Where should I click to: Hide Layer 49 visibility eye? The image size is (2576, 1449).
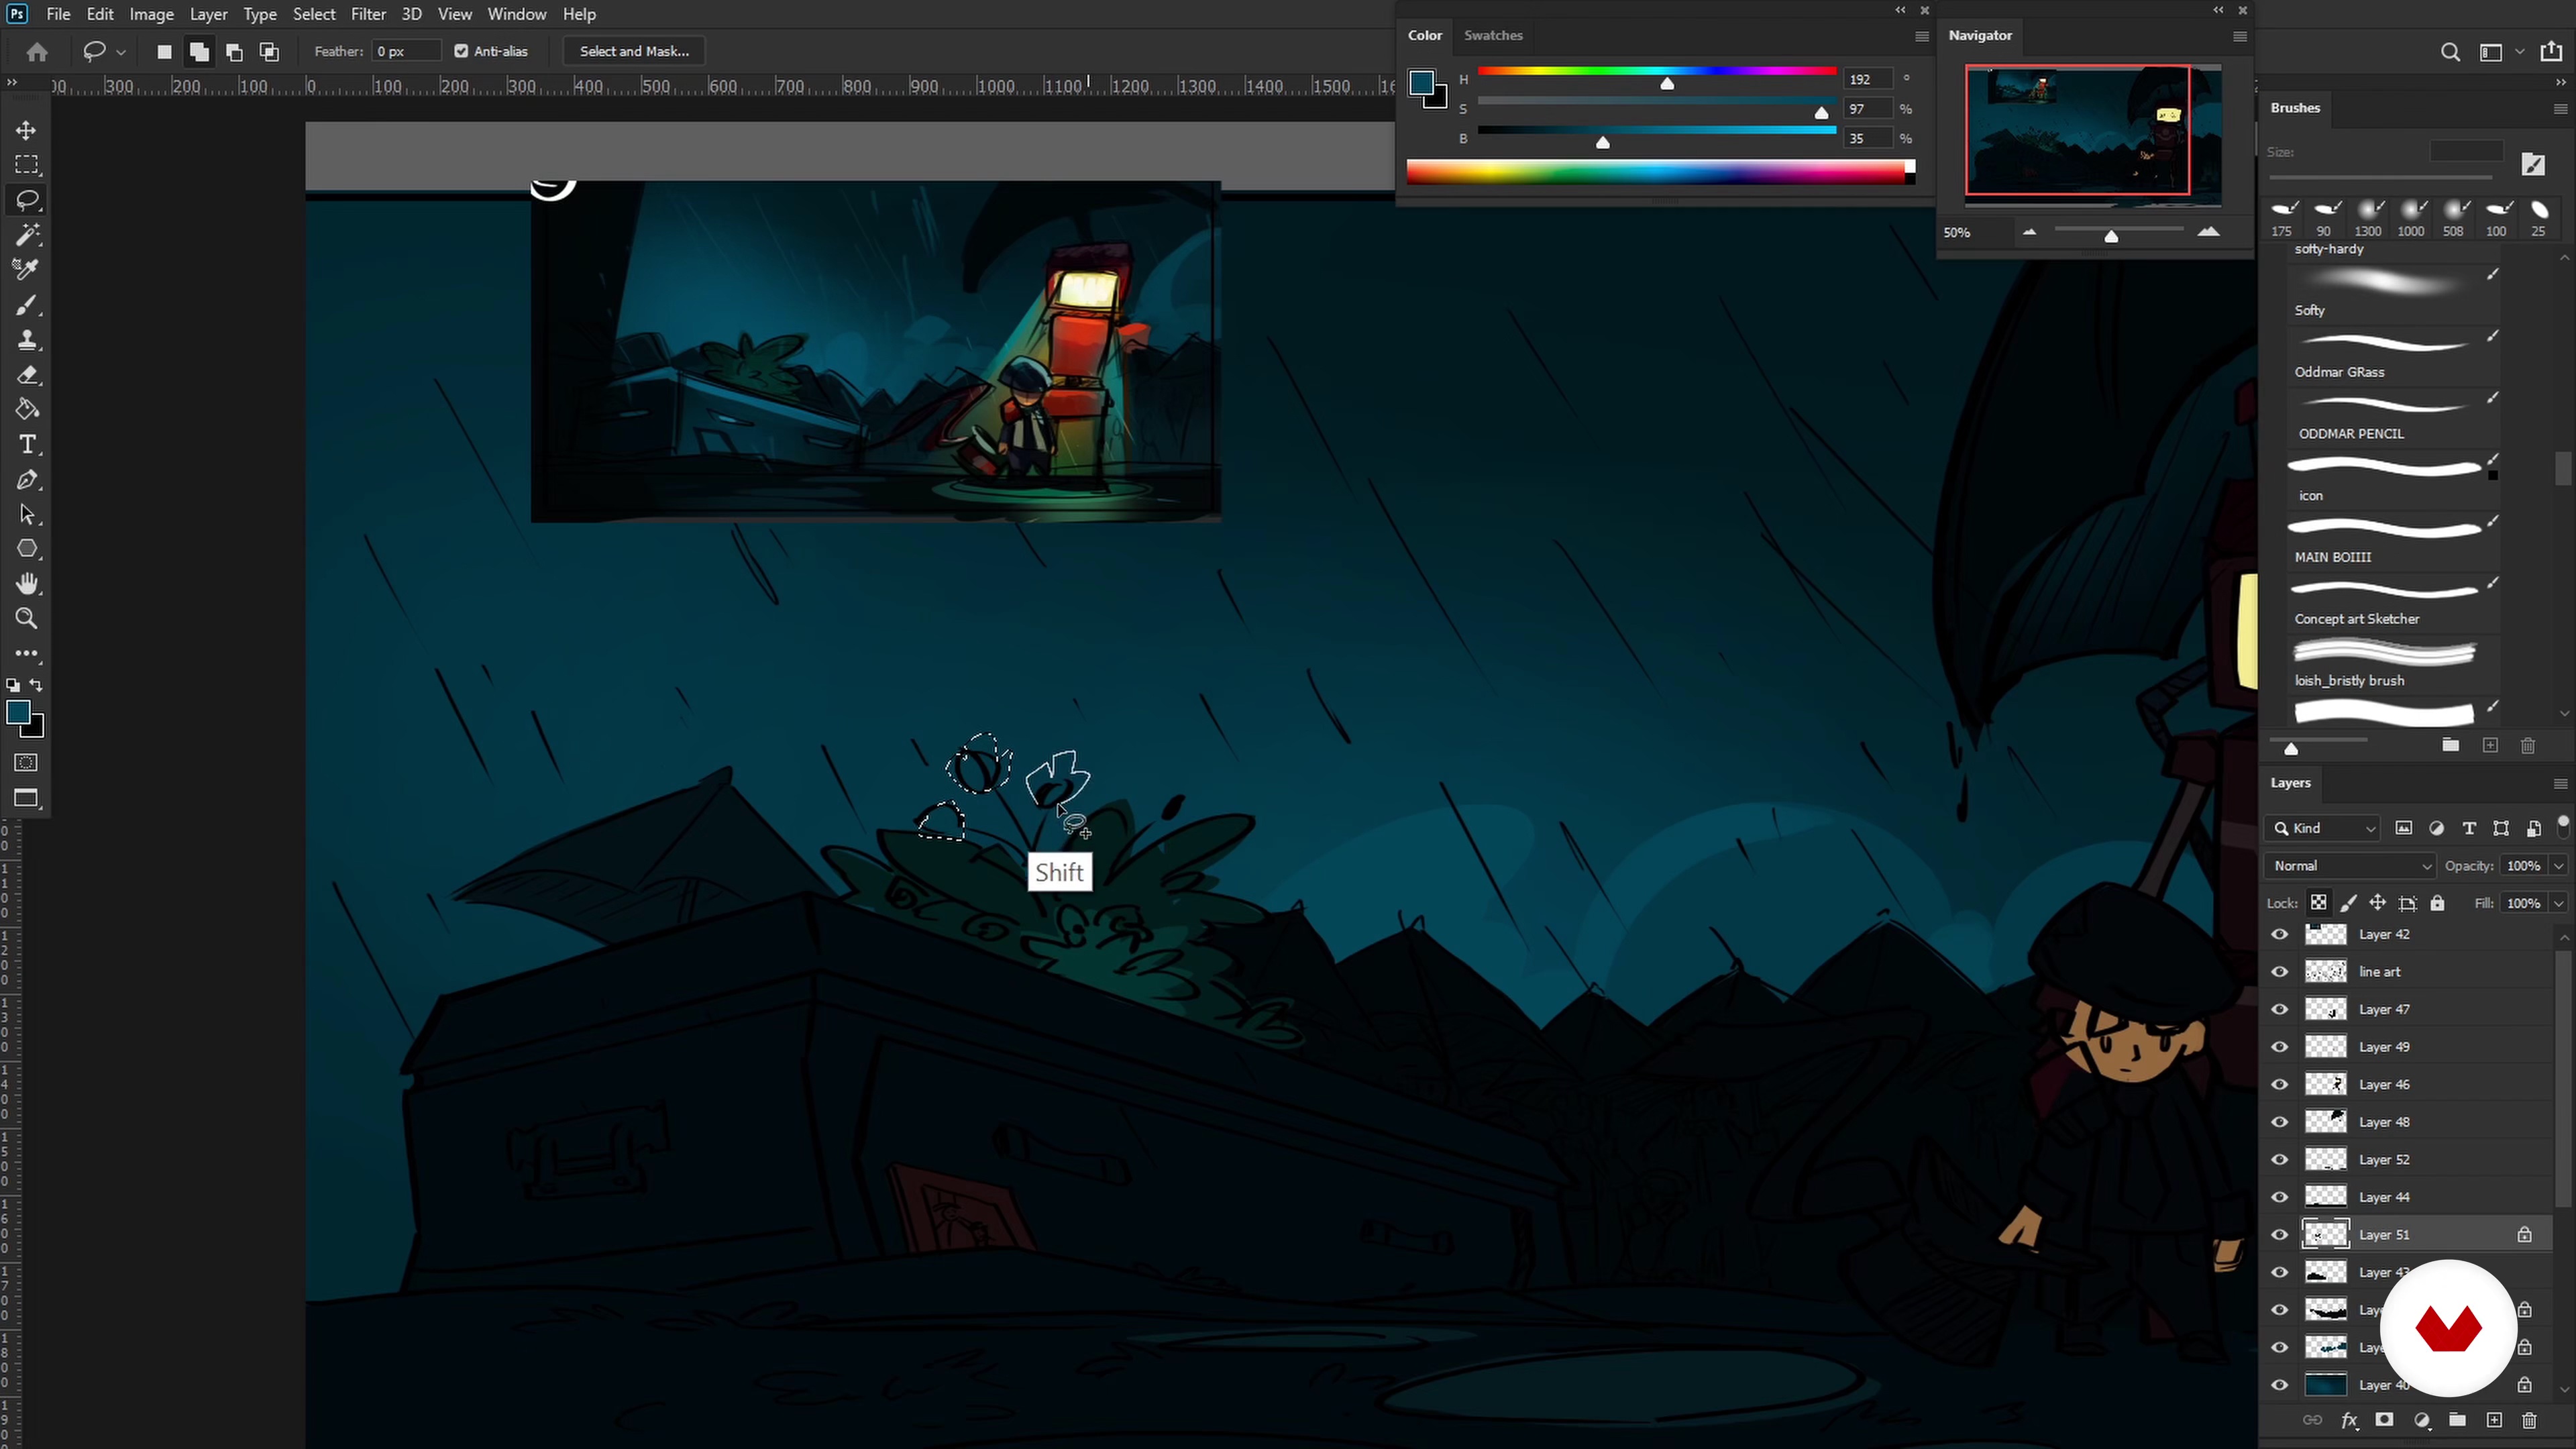2280,1047
